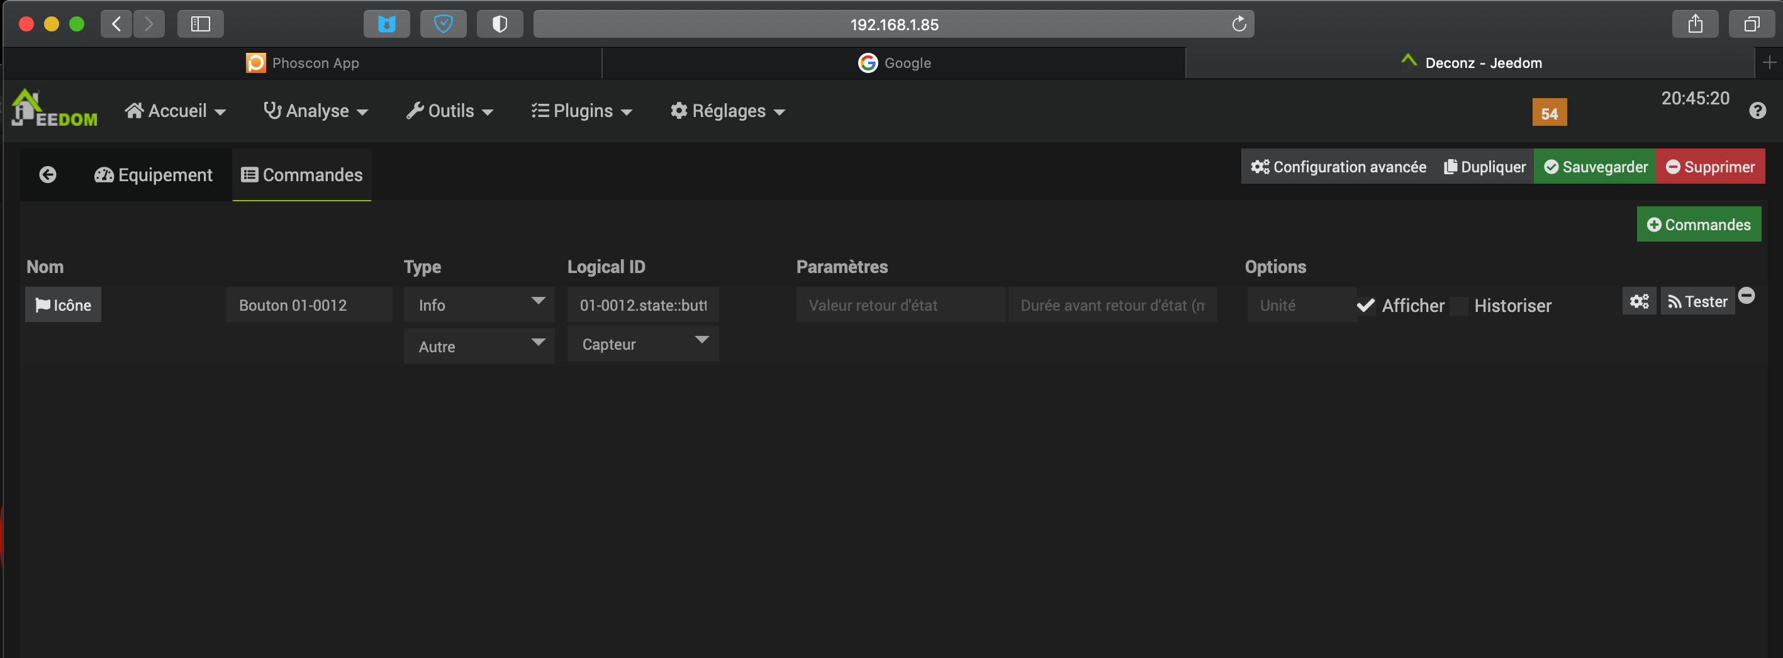
Task: Click the Logical ID field
Action: [x=643, y=304]
